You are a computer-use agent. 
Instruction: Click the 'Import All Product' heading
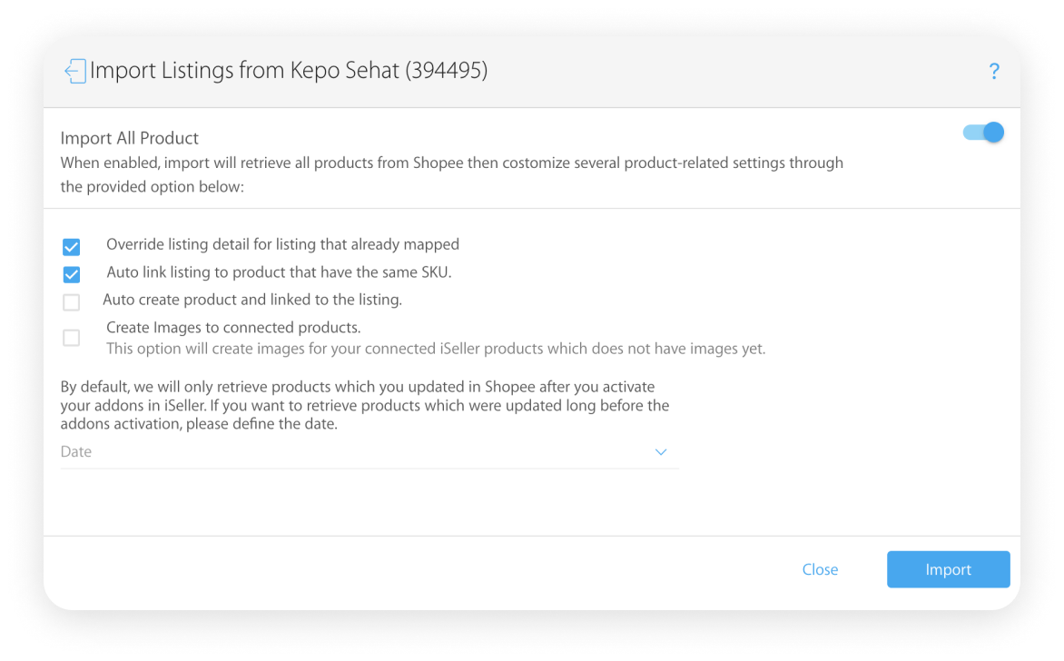(x=130, y=138)
